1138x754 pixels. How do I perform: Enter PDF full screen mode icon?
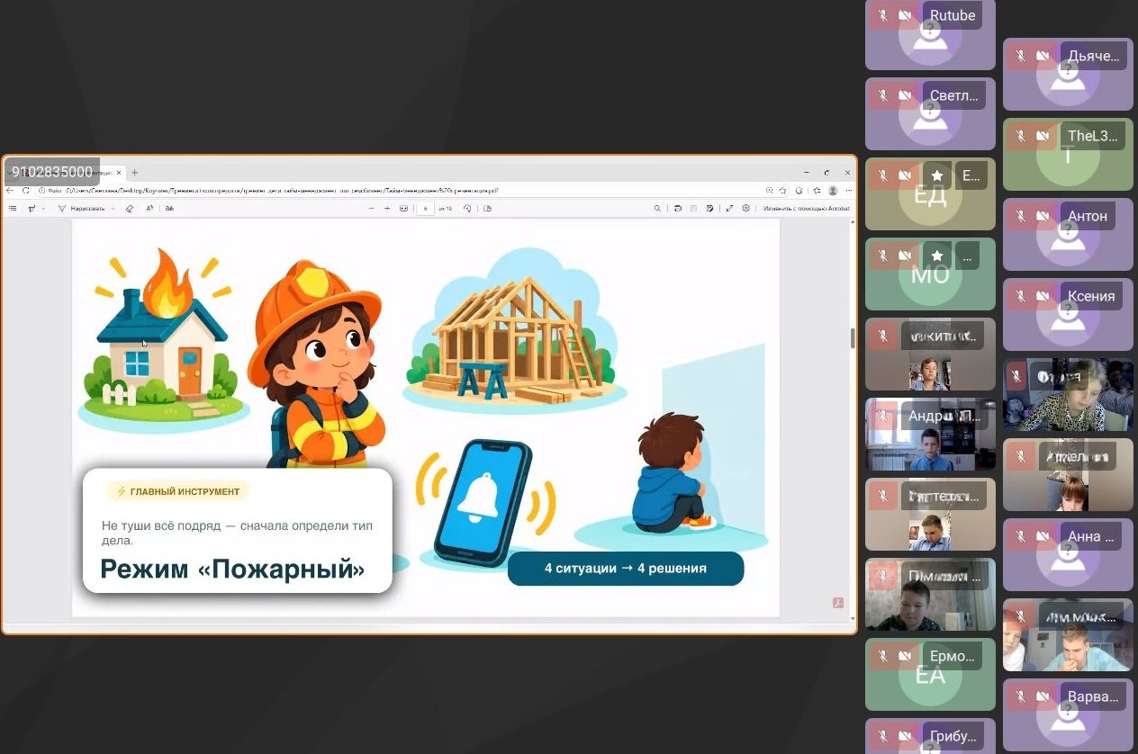pyautogui.click(x=729, y=208)
